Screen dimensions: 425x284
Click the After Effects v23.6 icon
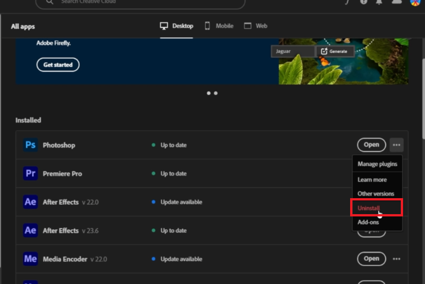coord(31,231)
